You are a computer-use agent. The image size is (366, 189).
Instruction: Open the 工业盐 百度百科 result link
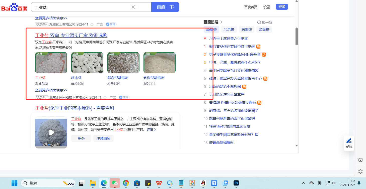pos(75,108)
